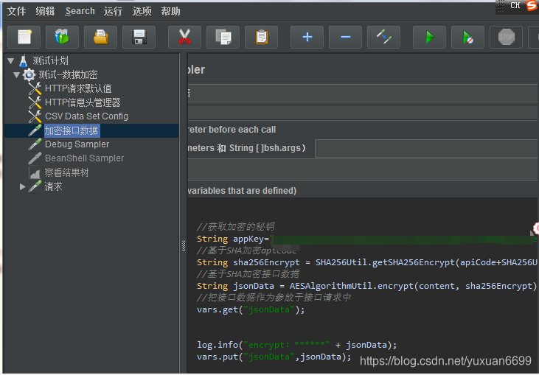This screenshot has width=539, height=375.
Task: Select the 加密接口数据 sampler
Action: pos(72,130)
